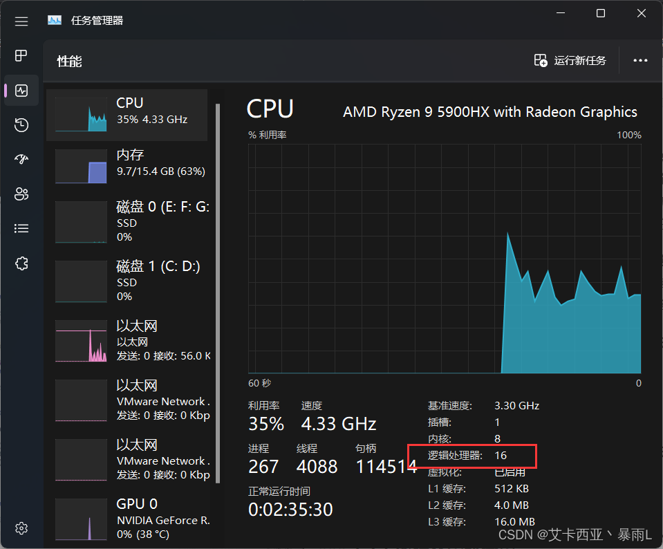Select the Performance page icon
Viewport: 663px width, 549px height.
click(x=21, y=90)
